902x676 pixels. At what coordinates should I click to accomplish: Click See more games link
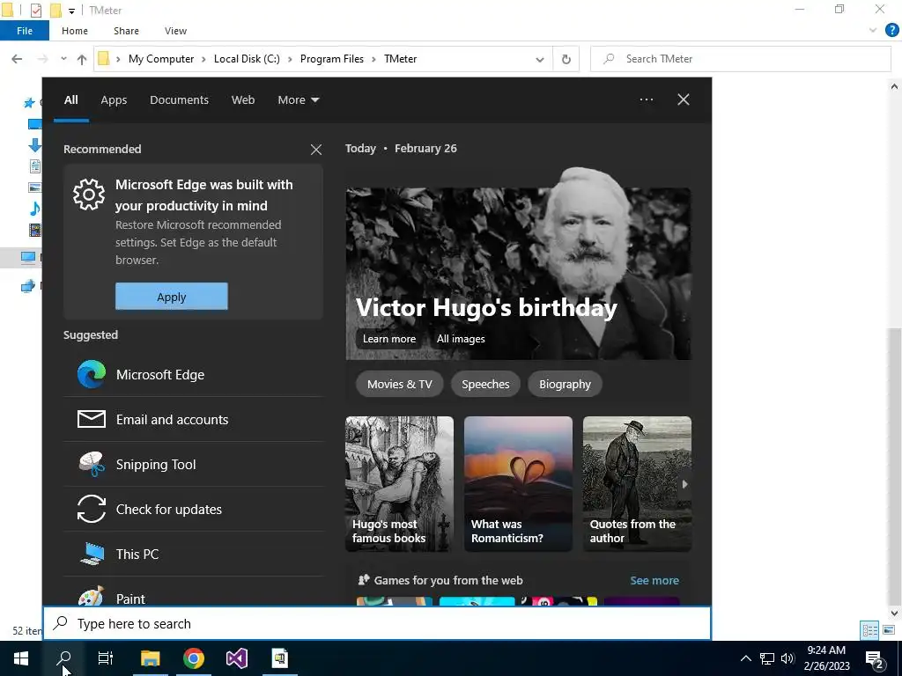click(x=654, y=581)
